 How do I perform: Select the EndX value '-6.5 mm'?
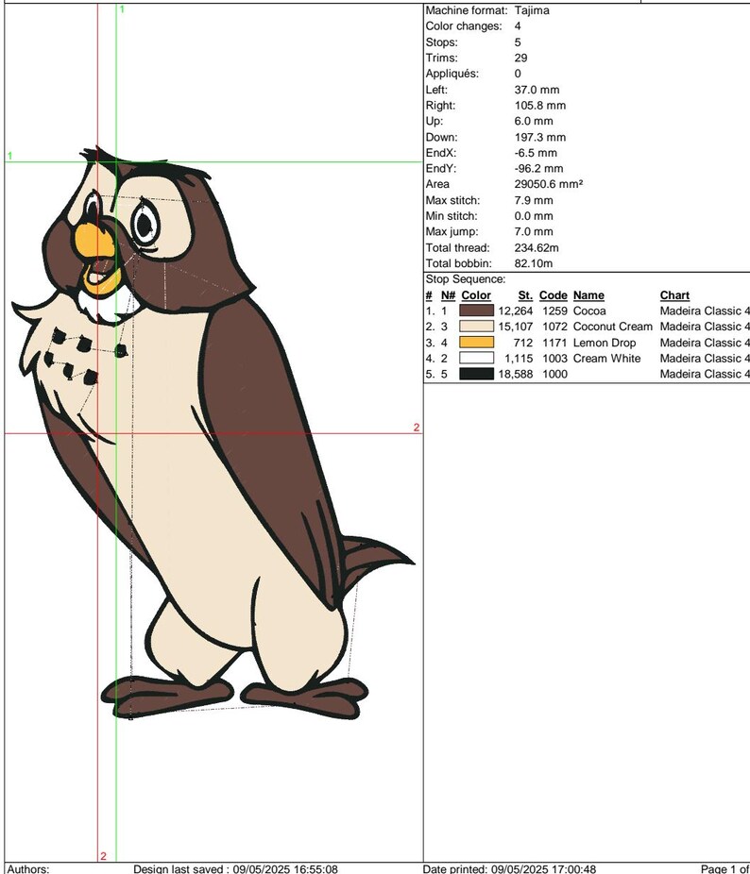(x=536, y=152)
